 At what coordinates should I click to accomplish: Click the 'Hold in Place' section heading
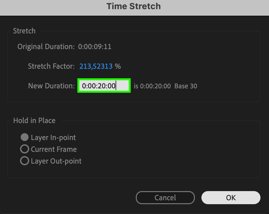pyautogui.click(x=34, y=120)
